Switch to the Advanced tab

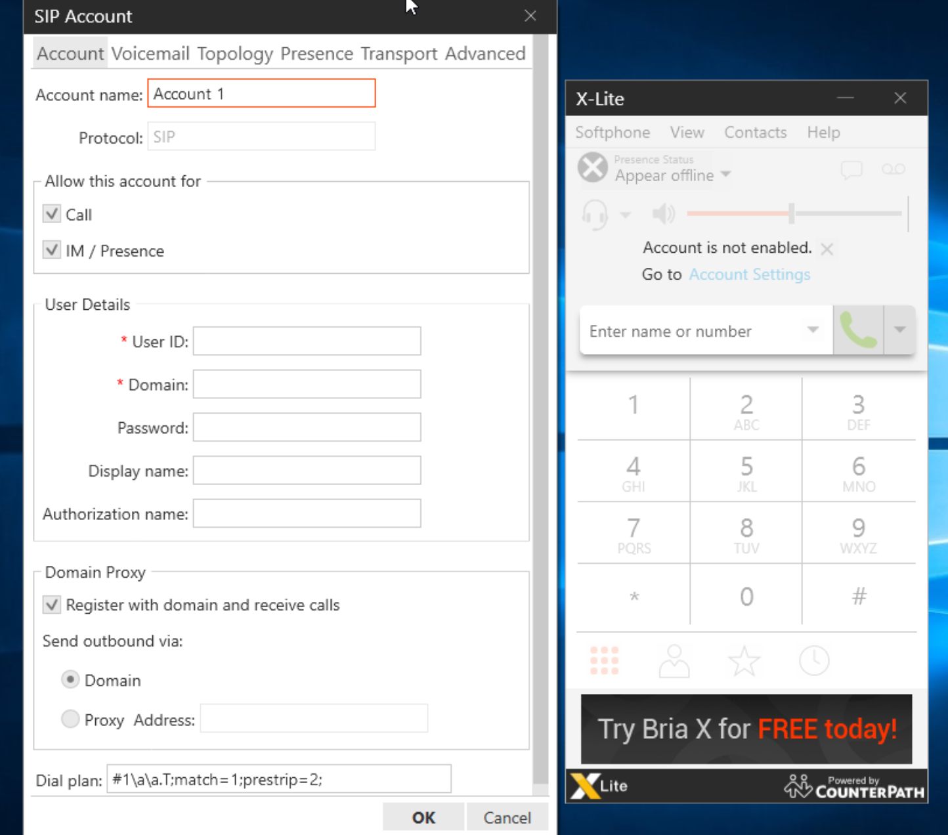[x=485, y=54]
